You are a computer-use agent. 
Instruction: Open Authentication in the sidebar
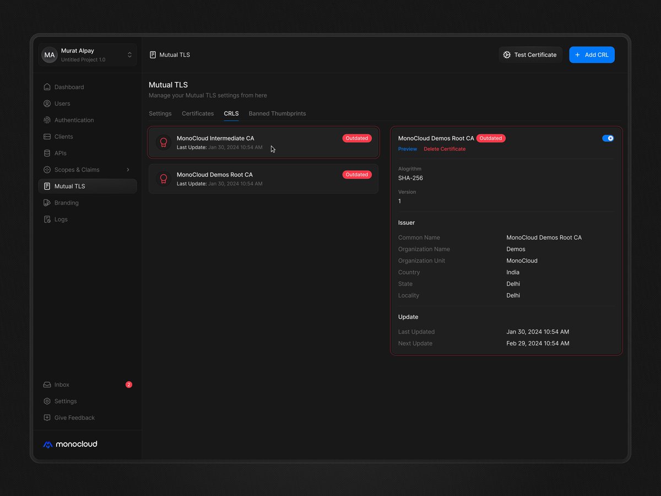(88, 120)
